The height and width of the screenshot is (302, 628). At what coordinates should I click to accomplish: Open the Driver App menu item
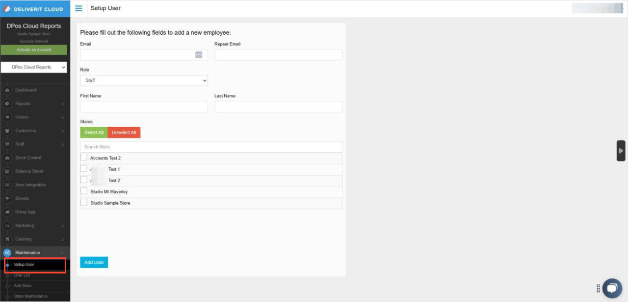click(25, 212)
